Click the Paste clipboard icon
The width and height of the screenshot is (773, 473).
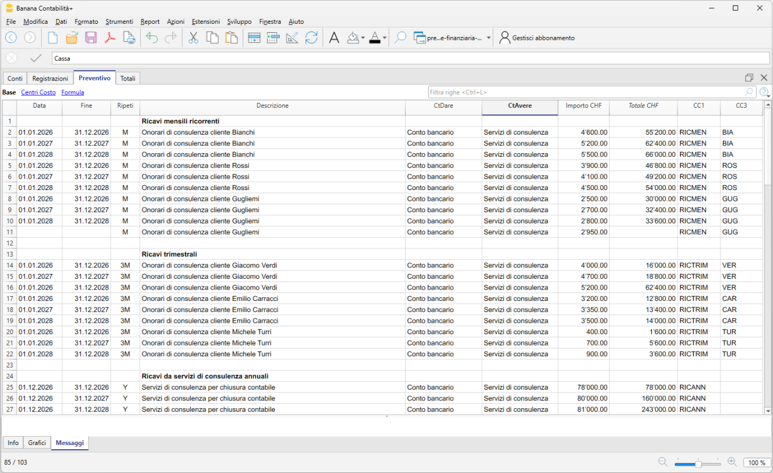click(231, 38)
